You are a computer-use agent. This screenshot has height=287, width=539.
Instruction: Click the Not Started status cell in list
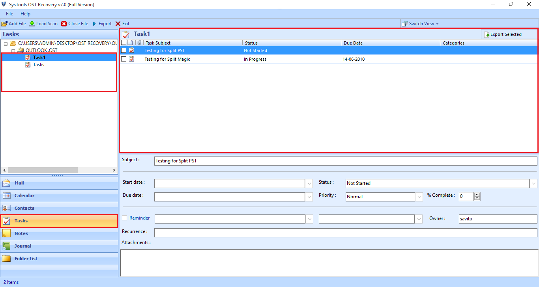click(255, 50)
